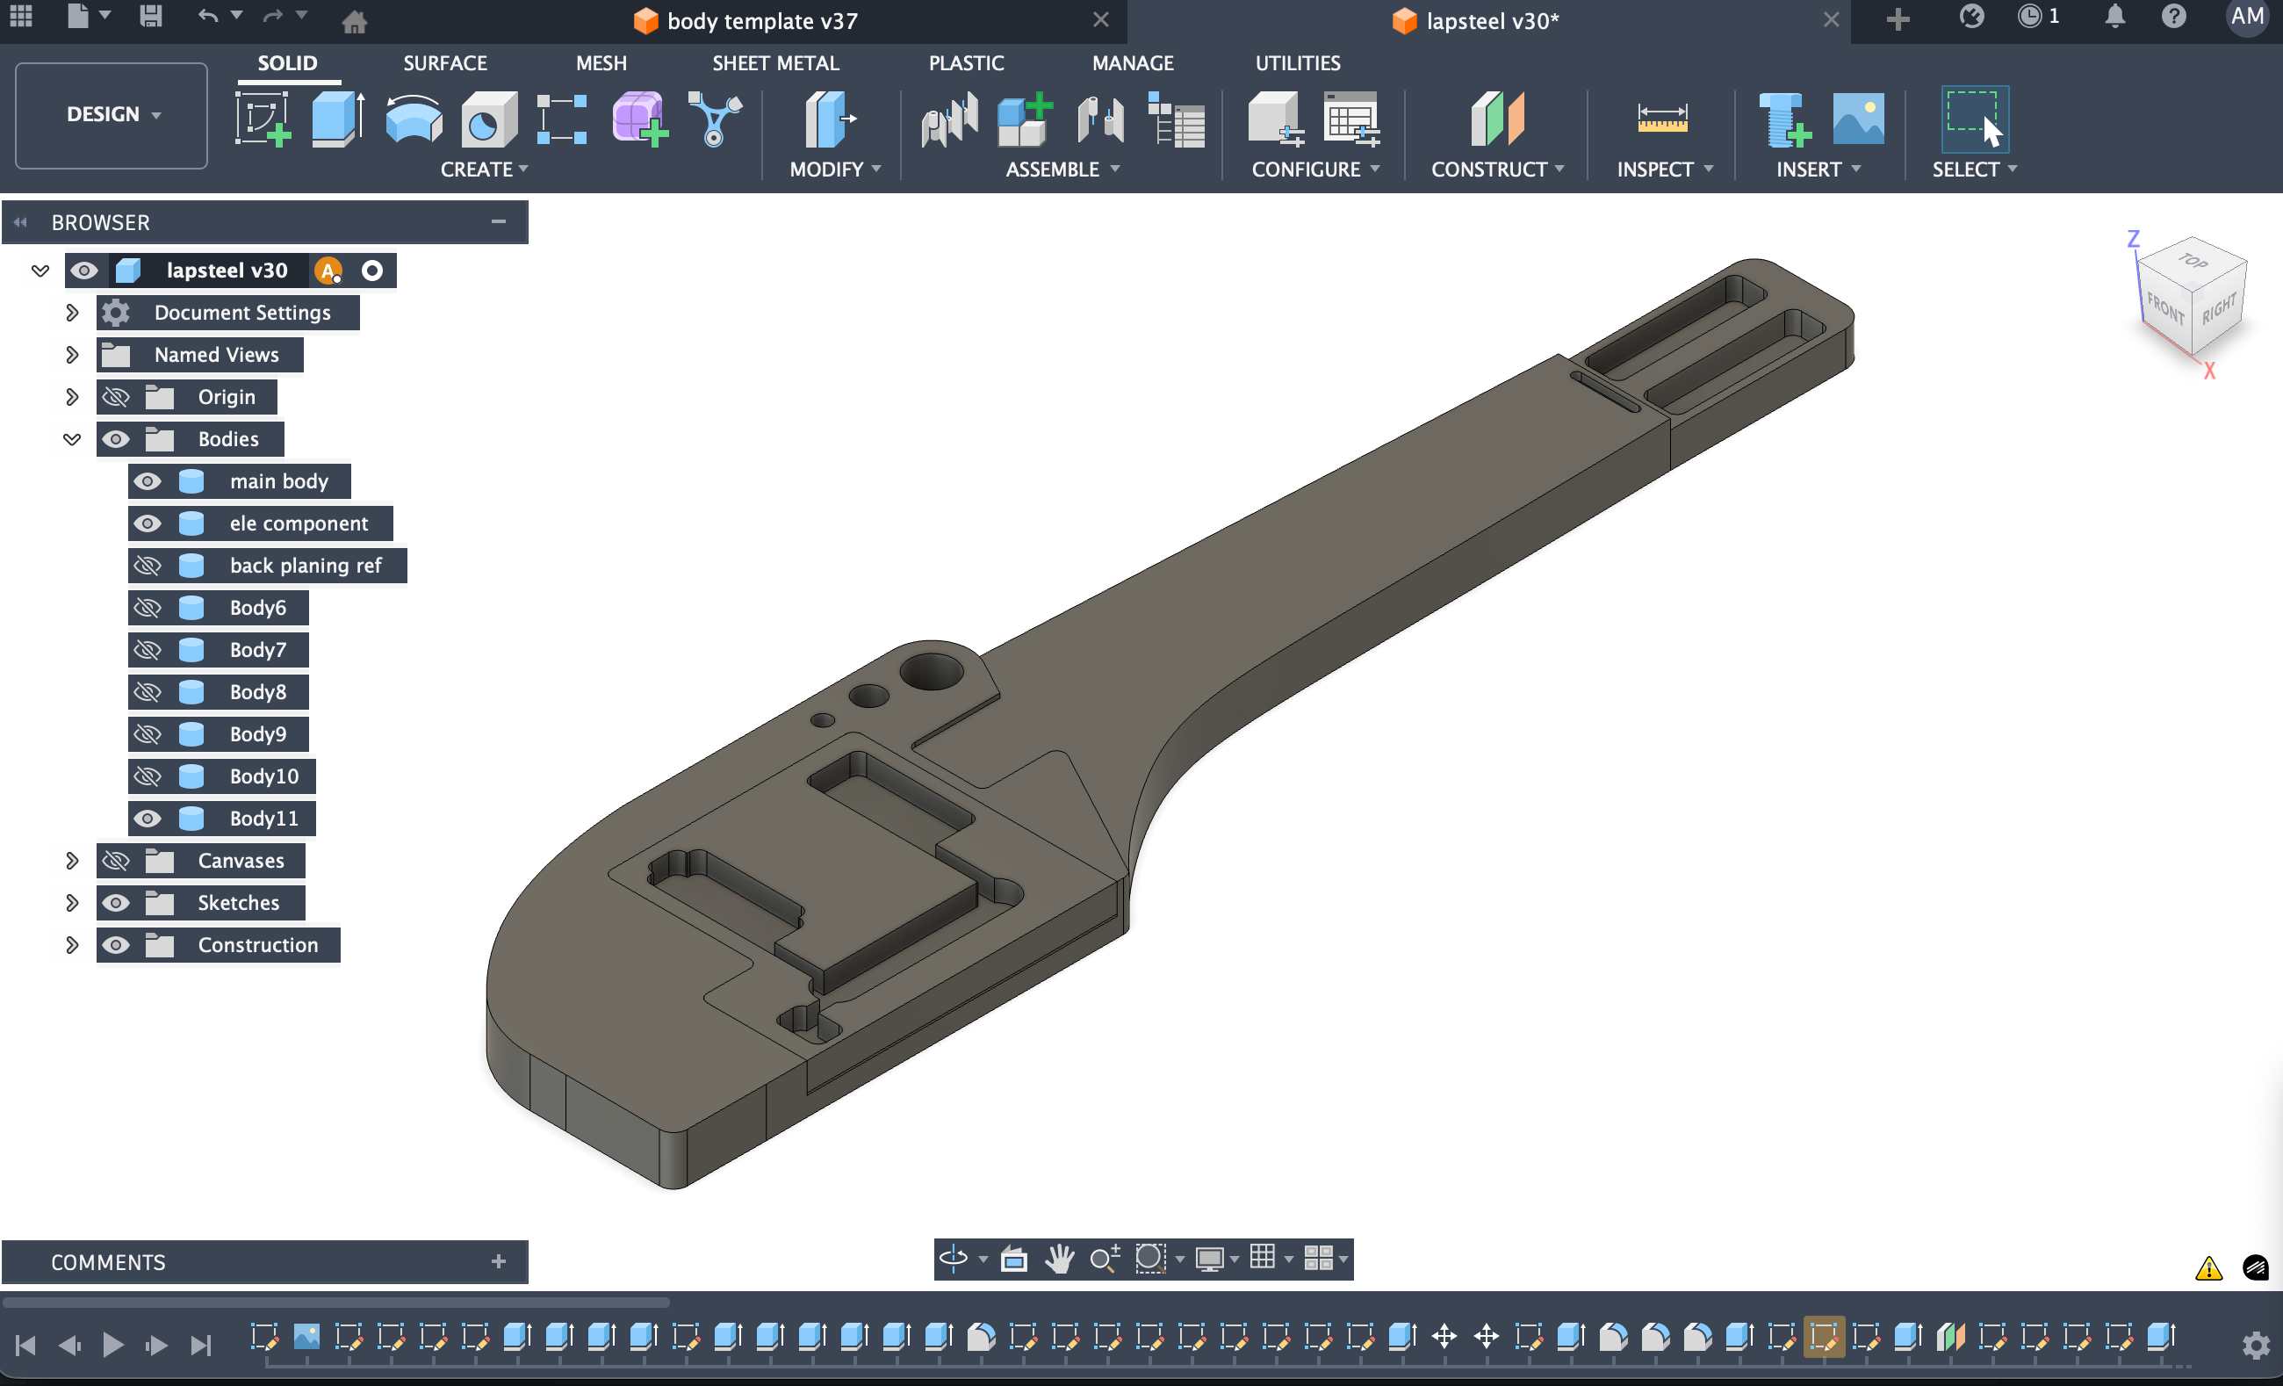Toggle visibility of Body11
Image resolution: width=2283 pixels, height=1386 pixels.
coord(148,819)
